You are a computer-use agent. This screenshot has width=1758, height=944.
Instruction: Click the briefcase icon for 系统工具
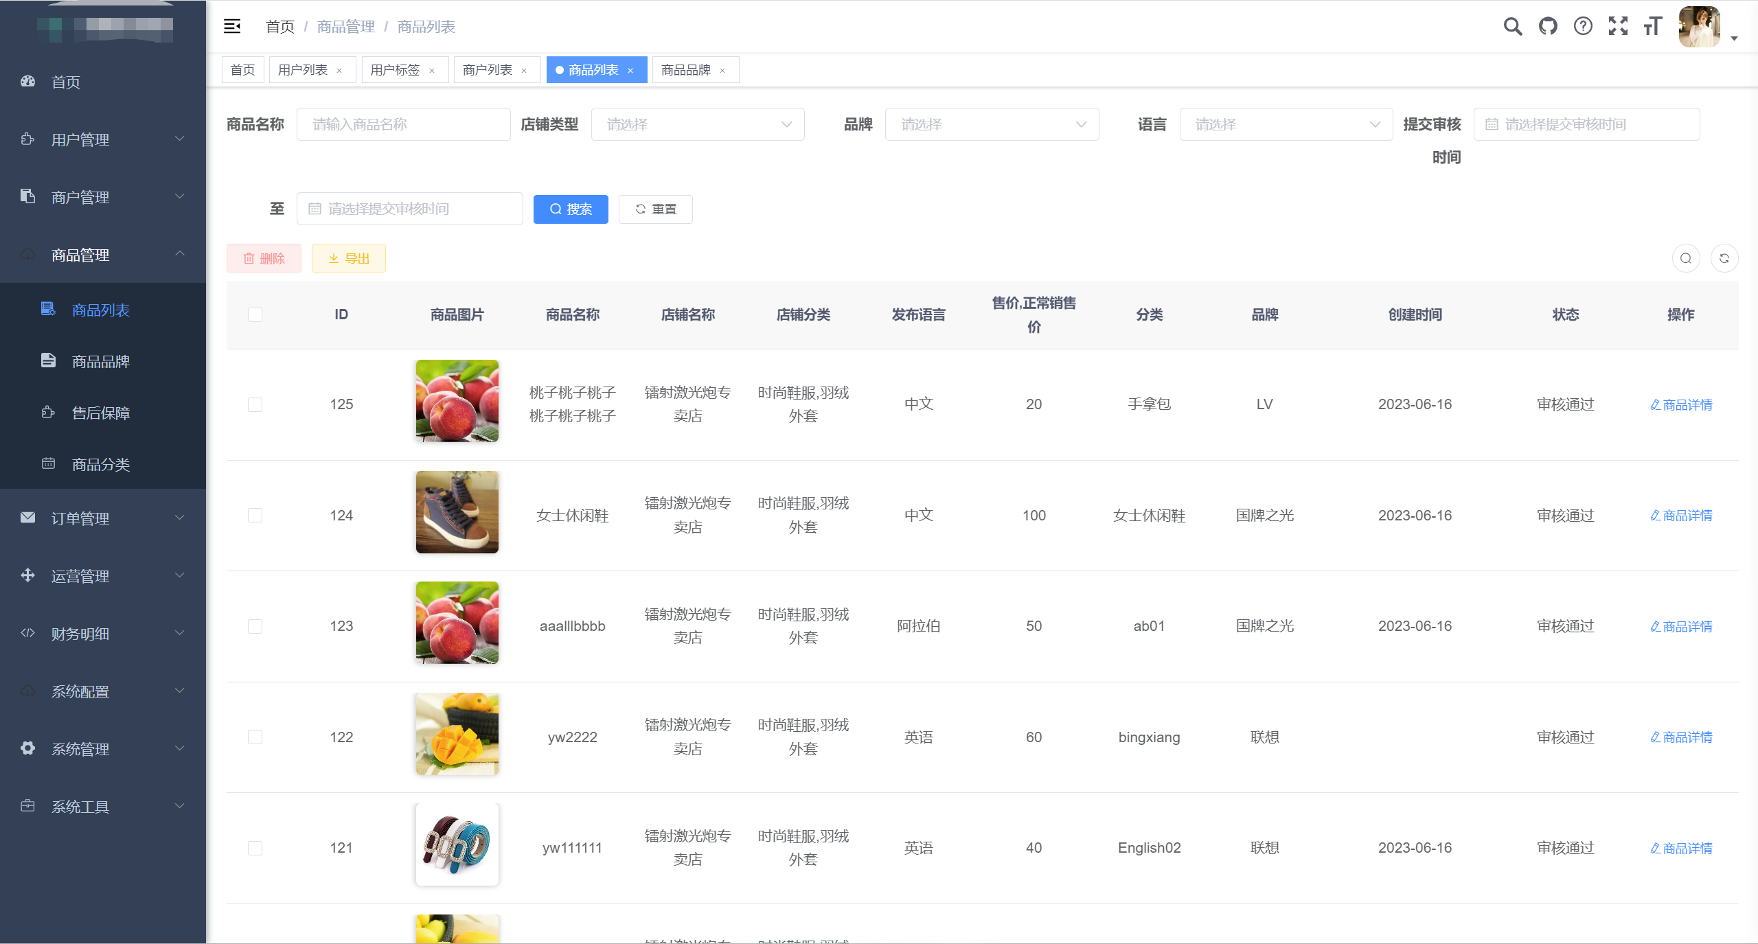(x=27, y=806)
